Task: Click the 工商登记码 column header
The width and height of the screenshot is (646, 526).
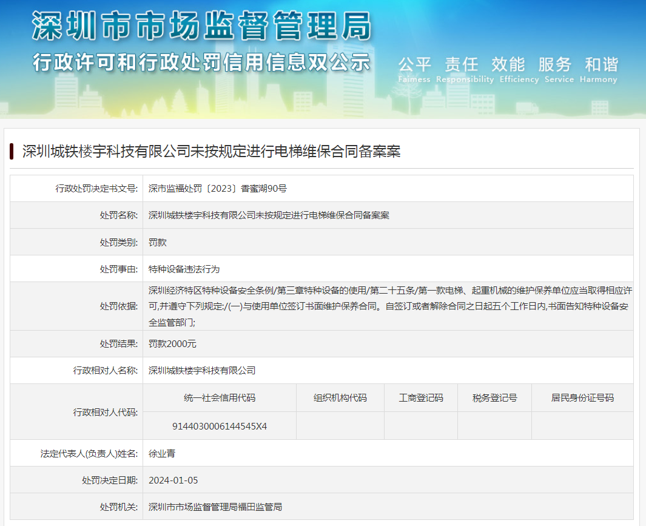Action: [421, 398]
